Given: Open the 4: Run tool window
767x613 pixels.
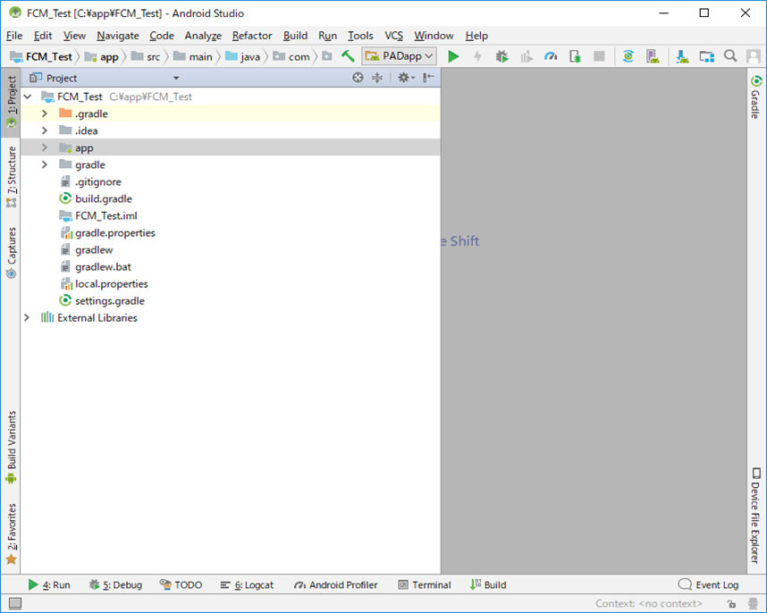Looking at the screenshot, I should (49, 585).
